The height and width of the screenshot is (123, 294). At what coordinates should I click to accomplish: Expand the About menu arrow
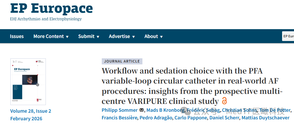161,37
